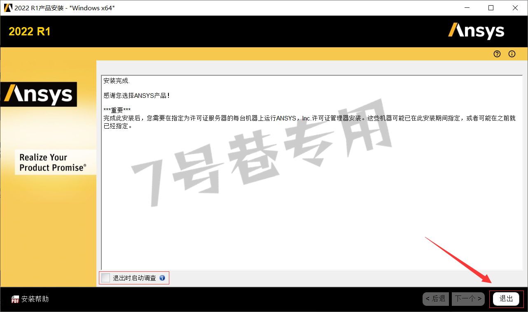Click the blue info icon beside 退出时启动调查
The image size is (528, 312).
(162, 278)
